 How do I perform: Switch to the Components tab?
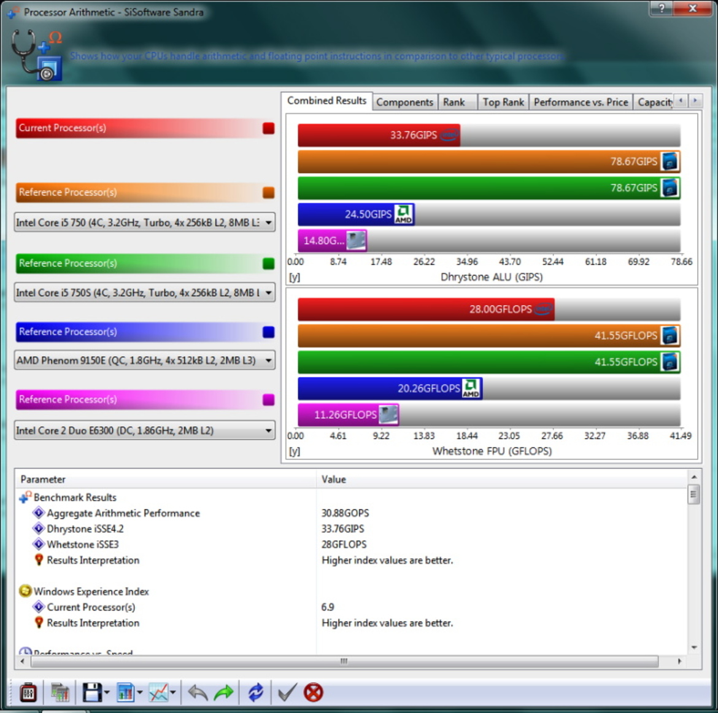tap(405, 102)
